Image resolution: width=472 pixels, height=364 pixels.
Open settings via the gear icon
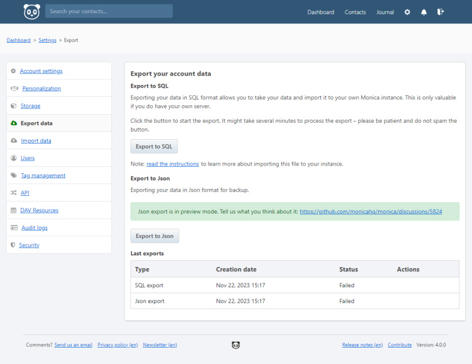pyautogui.click(x=407, y=12)
